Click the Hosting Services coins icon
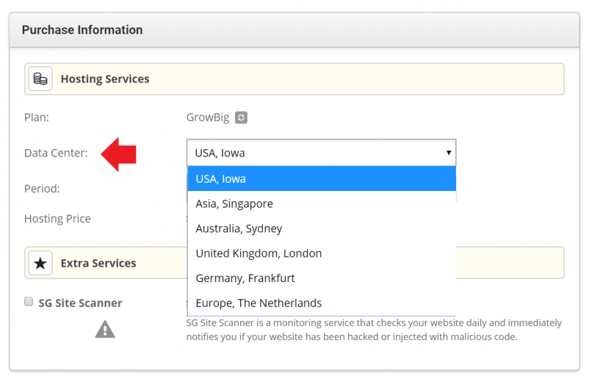 (x=40, y=79)
